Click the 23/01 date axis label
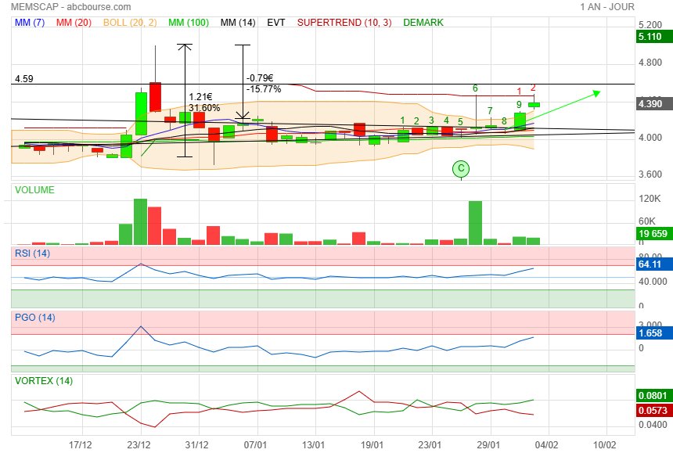This screenshot has width=673, height=453. 430,444
